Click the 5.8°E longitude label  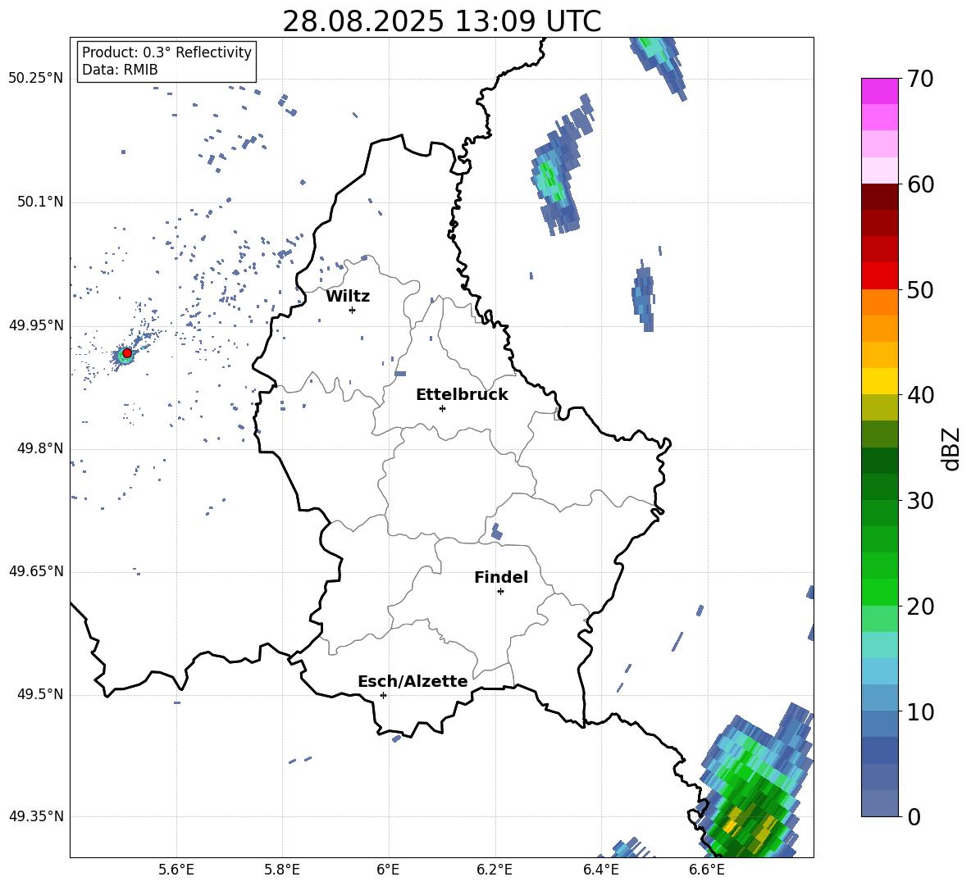(282, 870)
